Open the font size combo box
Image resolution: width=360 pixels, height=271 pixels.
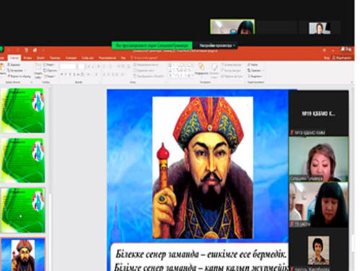point(82,66)
